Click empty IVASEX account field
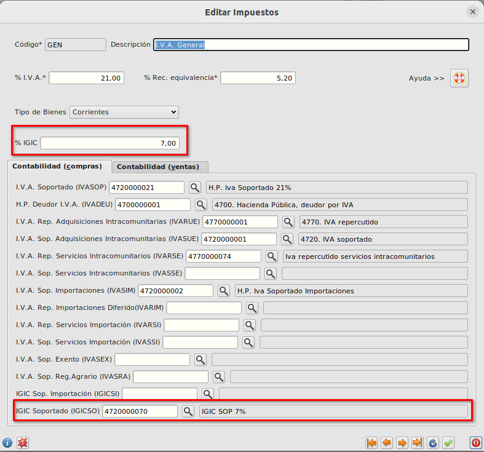Image resolution: width=484 pixels, height=452 pixels. pyautogui.click(x=152, y=360)
